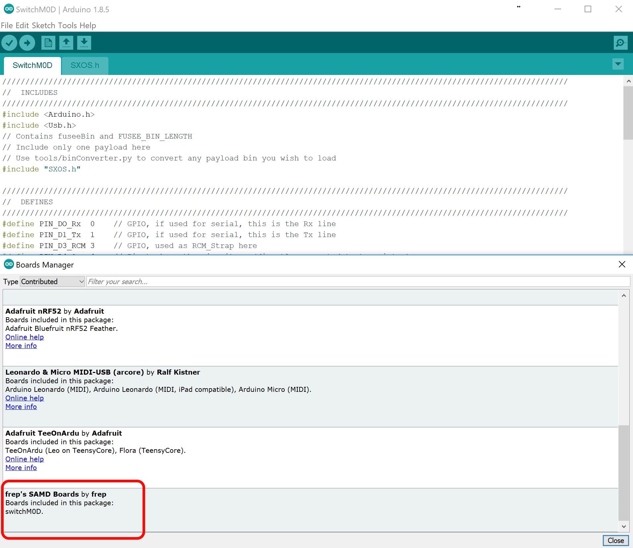Click the code editor scroll up arrow
The image size is (633, 548).
click(x=628, y=81)
